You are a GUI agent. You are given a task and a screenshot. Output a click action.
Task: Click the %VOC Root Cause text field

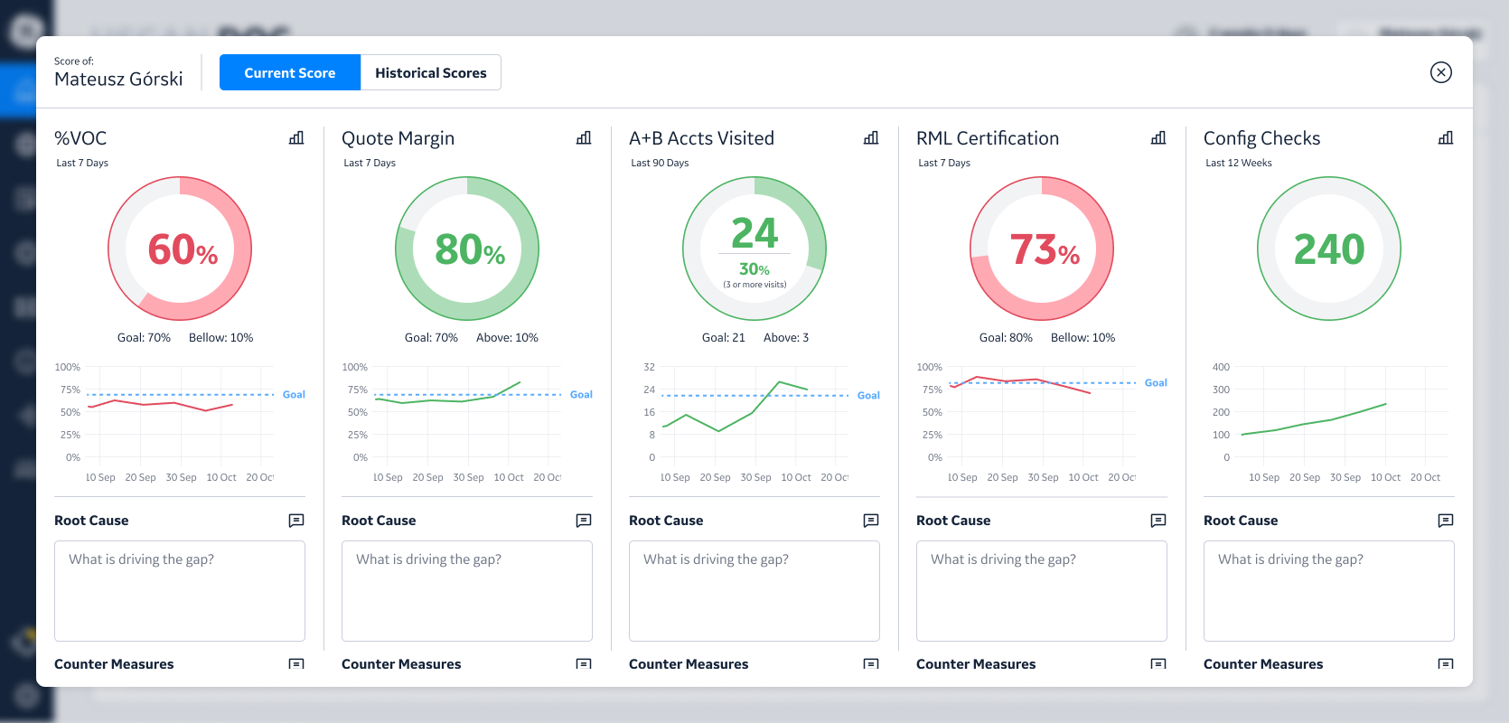click(180, 591)
